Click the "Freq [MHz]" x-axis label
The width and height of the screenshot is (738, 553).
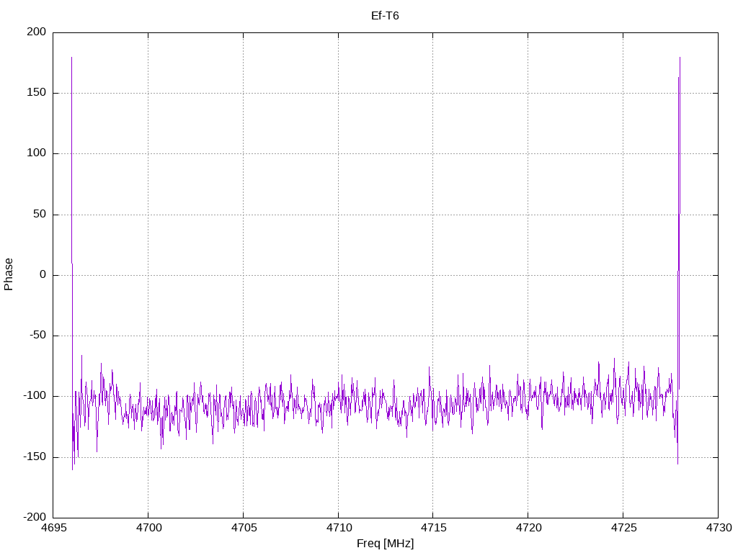(385, 544)
